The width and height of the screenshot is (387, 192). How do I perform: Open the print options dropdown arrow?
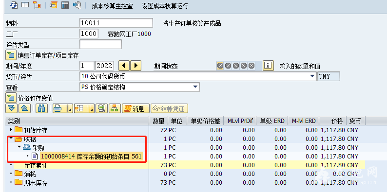(x=70, y=109)
